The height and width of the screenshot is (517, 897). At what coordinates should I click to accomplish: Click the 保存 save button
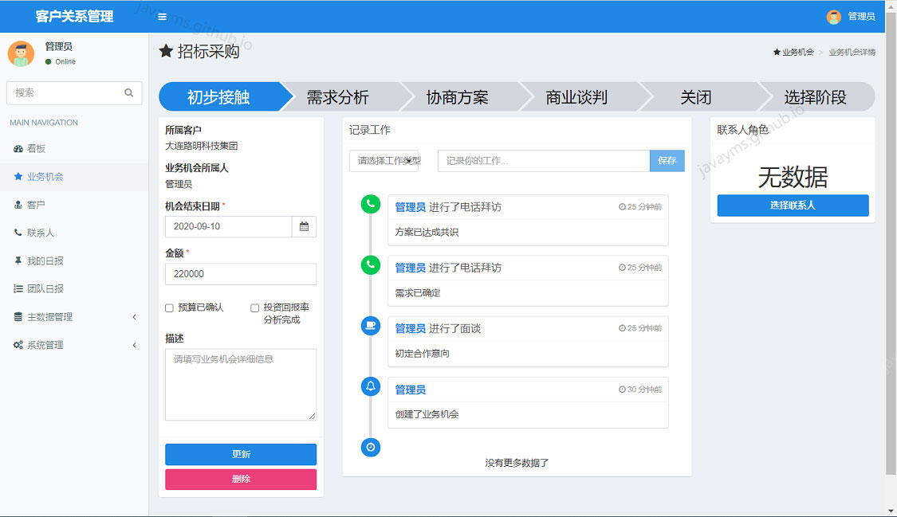[667, 161]
